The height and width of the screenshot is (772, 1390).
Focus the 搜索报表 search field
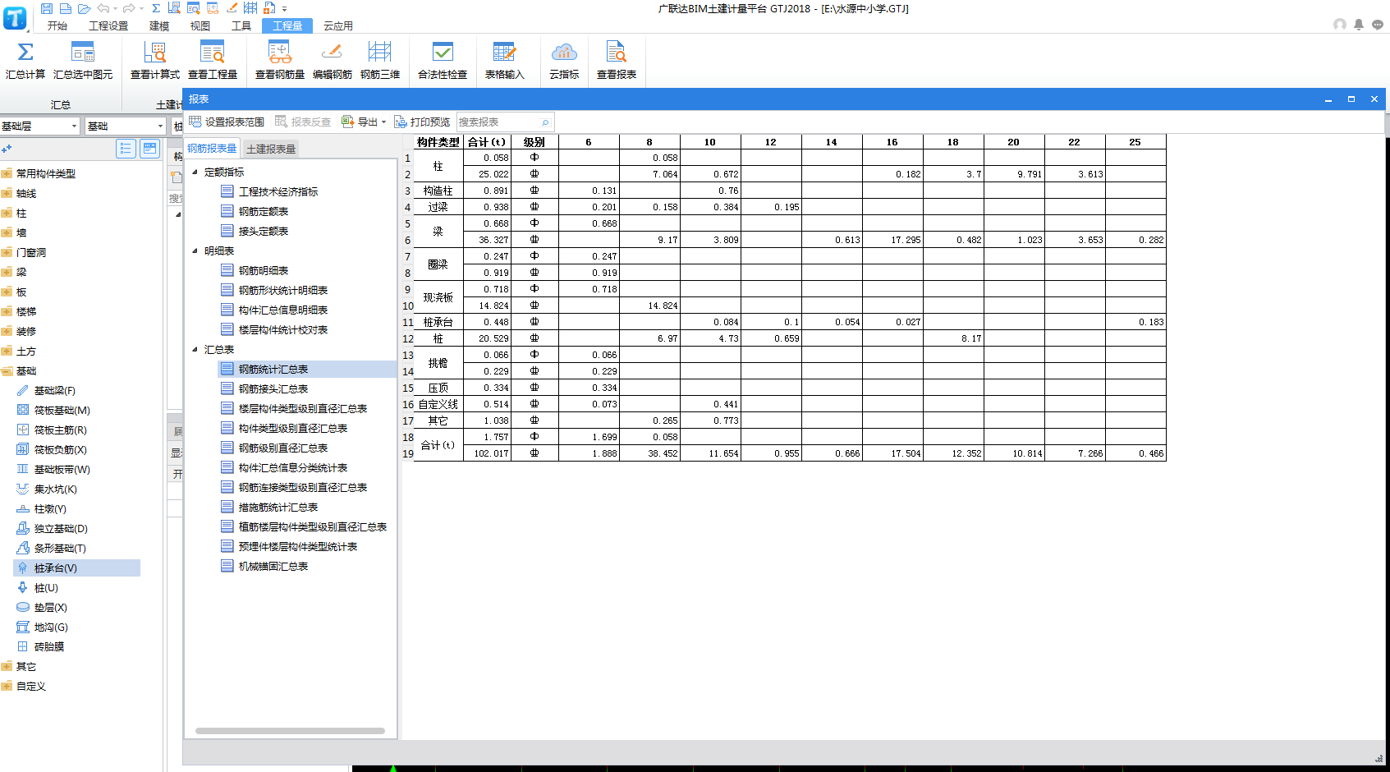505,122
